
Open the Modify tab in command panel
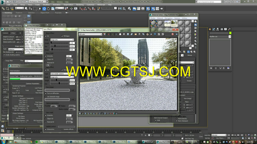tap(214, 29)
